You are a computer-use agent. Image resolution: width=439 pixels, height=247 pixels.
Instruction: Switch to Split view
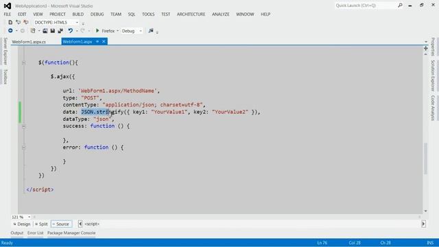tap(41, 224)
